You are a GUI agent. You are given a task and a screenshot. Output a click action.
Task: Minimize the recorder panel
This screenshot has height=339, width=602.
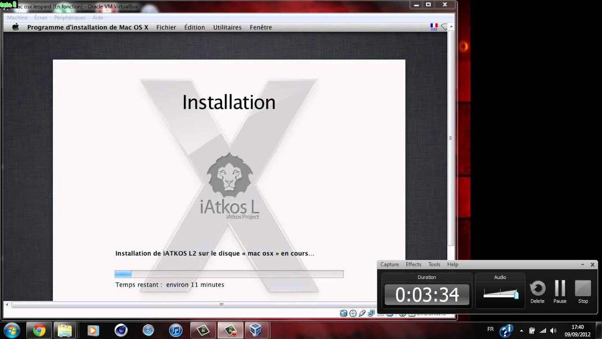point(582,265)
